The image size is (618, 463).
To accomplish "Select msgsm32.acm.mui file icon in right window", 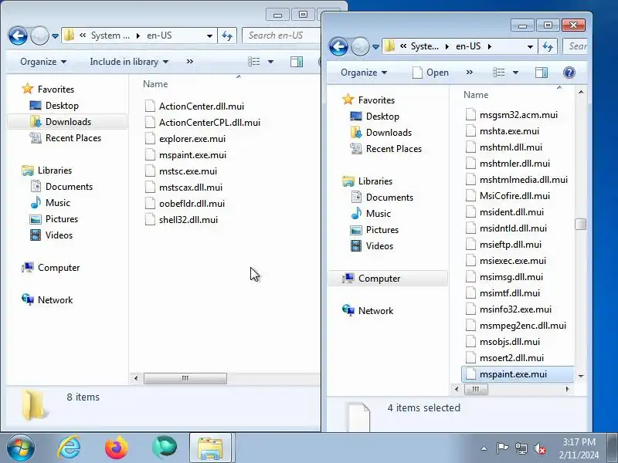I will [470, 114].
